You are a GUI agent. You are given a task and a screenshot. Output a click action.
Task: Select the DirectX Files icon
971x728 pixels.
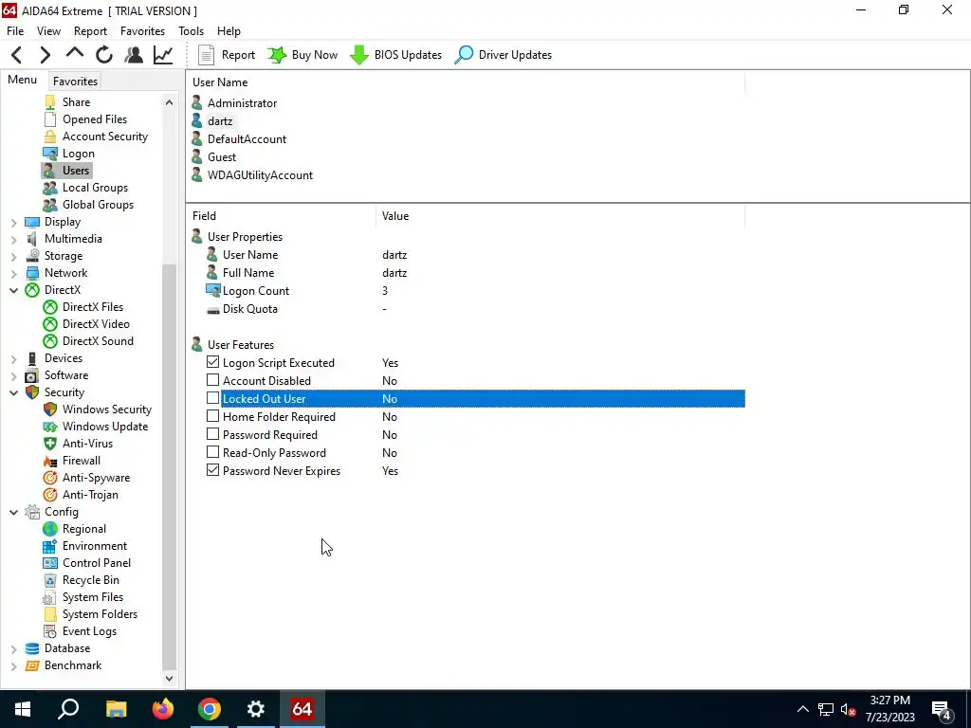click(x=50, y=307)
